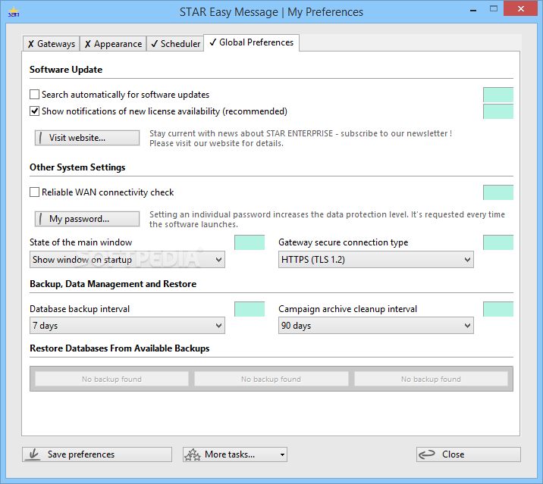
Task: Enable Reliable WAN connectivity check
Action: point(34,192)
